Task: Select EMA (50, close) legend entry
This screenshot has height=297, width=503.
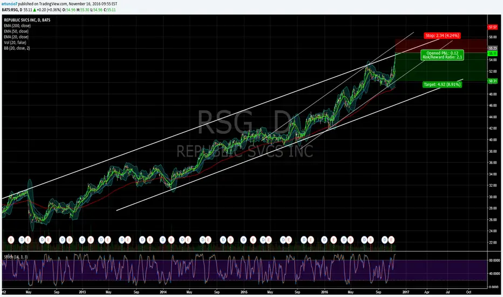Action: tap(16, 31)
